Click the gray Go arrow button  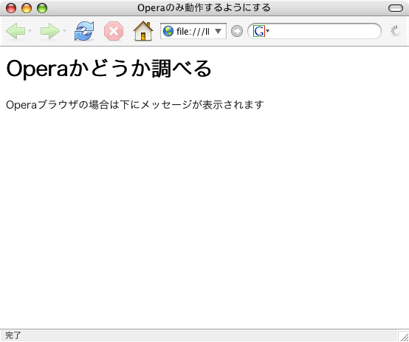coord(237,31)
